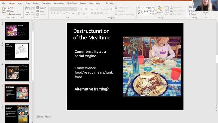Increase the list indent level
This screenshot has width=218, height=123.
pos(107,9)
